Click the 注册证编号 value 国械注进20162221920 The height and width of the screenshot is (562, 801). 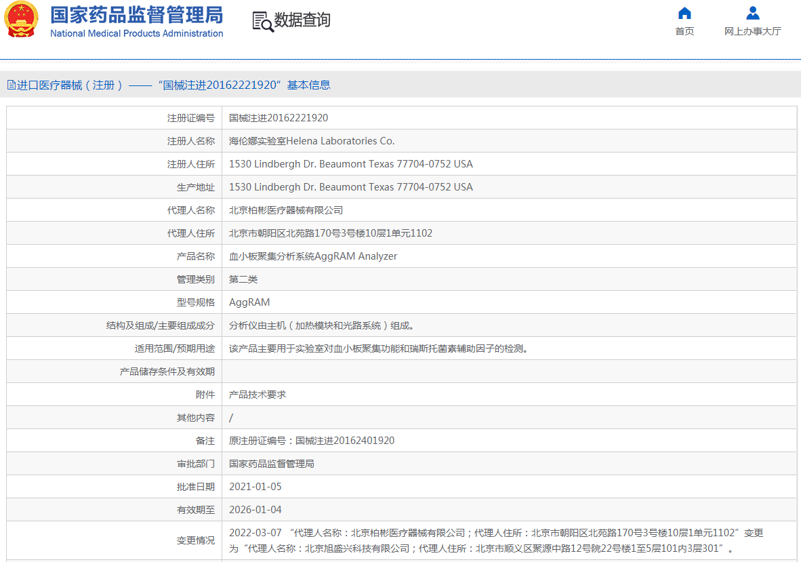point(278,118)
